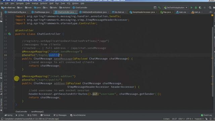This screenshot has height=121, width=215.
Task: Click the addUser method name in the code
Action: tap(60, 83)
